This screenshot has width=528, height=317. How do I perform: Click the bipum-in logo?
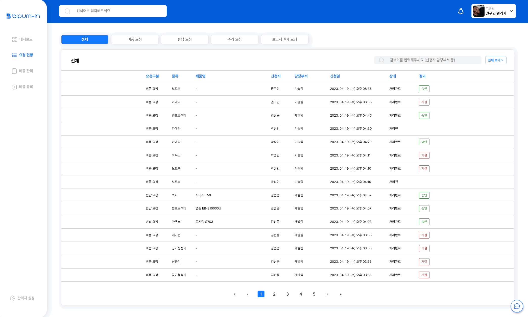pyautogui.click(x=23, y=16)
